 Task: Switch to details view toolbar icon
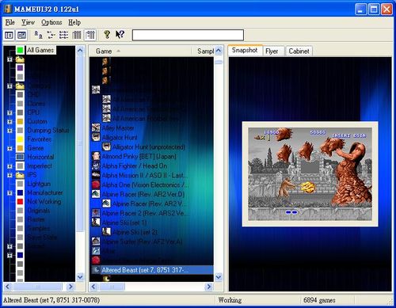pyautogui.click(x=77, y=35)
